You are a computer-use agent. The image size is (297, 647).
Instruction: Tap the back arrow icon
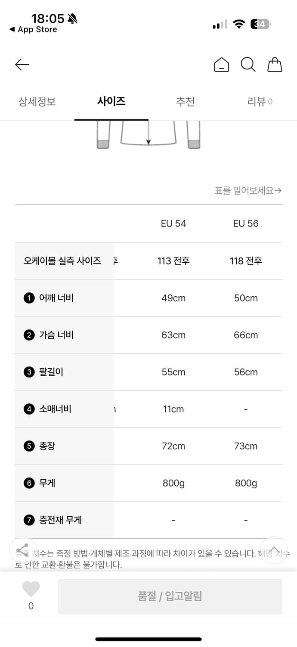(x=22, y=65)
